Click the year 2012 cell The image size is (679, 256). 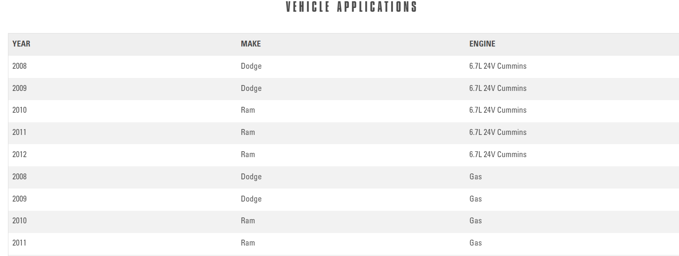(x=19, y=155)
